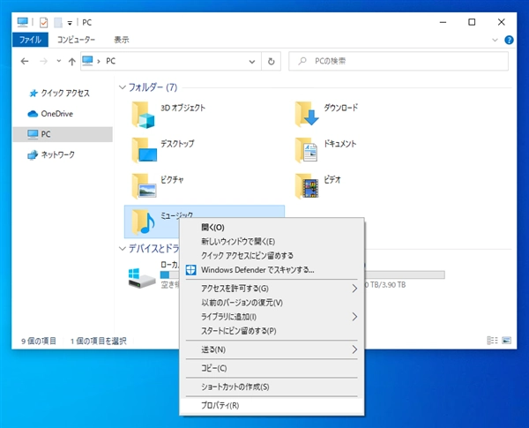Choose 新しいウィンドウで開く(E)
Image resolution: width=529 pixels, height=428 pixels.
point(272,242)
